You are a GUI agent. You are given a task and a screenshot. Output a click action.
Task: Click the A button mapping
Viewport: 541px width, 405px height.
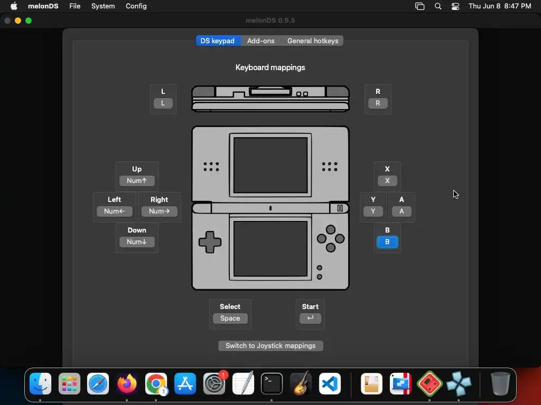tap(402, 211)
